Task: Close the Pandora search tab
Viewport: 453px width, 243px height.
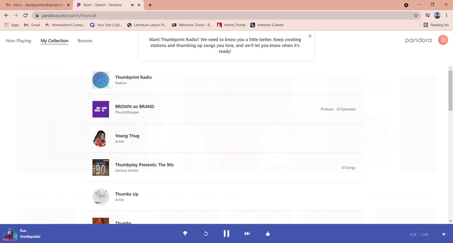Action: [x=139, y=5]
